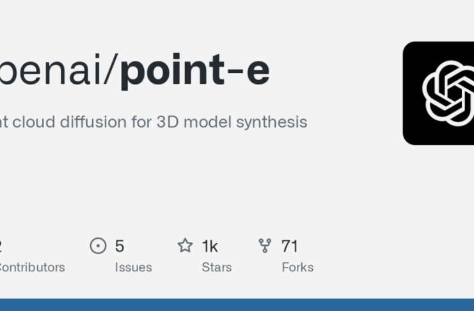This screenshot has width=474, height=311.
Task: Click the Issues label
Action: pos(133,267)
